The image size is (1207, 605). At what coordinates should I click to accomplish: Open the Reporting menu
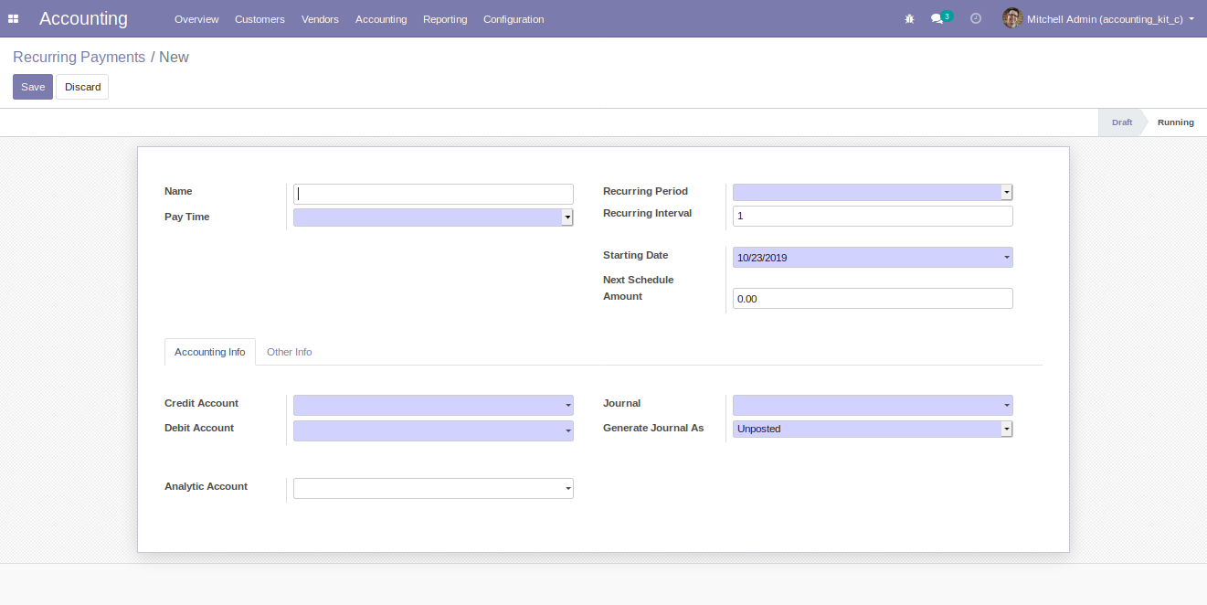[445, 19]
